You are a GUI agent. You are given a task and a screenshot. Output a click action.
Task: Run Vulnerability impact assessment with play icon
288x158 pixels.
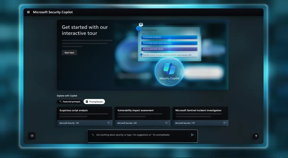pos(166,123)
